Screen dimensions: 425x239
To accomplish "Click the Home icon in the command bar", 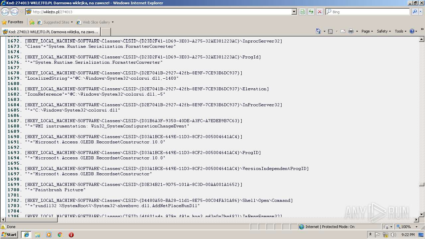I will point(318,31).
